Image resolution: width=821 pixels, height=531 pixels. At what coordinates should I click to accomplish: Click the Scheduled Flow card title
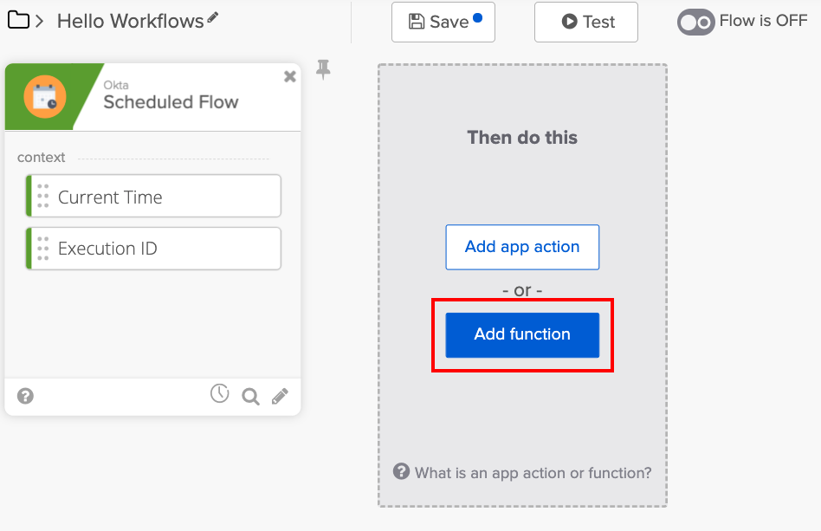pos(171,102)
